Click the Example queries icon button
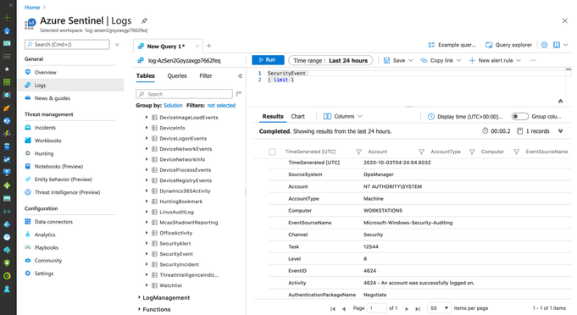The height and width of the screenshot is (315, 577). point(452,45)
